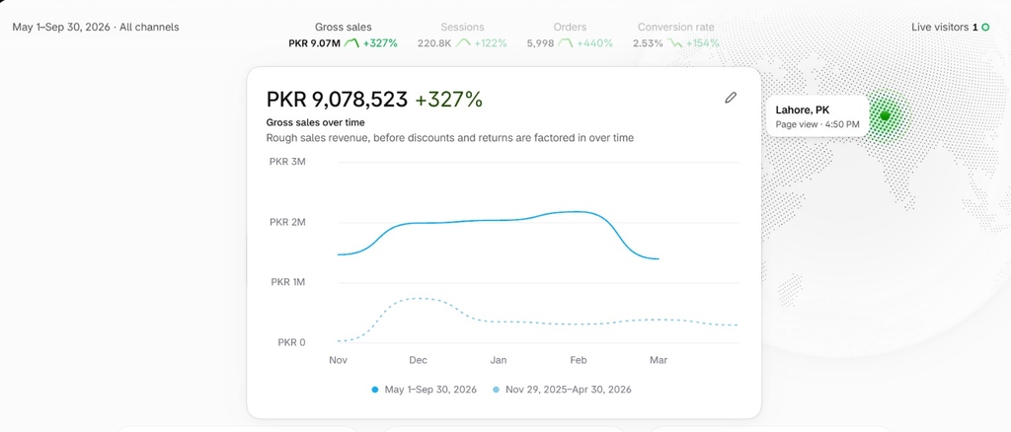The width and height of the screenshot is (1011, 432).
Task: Click the +122% sessions change
Action: (x=491, y=43)
